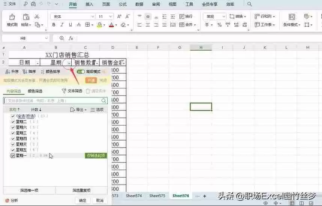Apply strikethrough text formatting

(x=79, y=25)
